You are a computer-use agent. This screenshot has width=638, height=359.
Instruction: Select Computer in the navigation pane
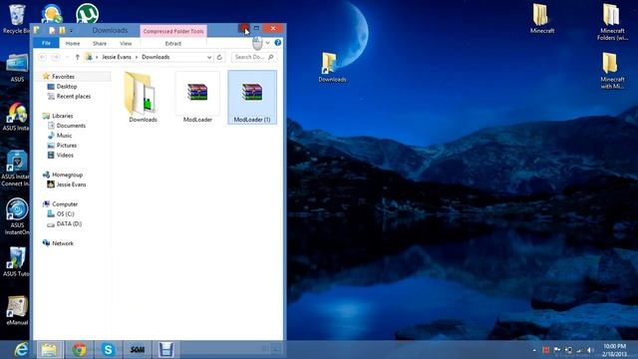click(65, 203)
